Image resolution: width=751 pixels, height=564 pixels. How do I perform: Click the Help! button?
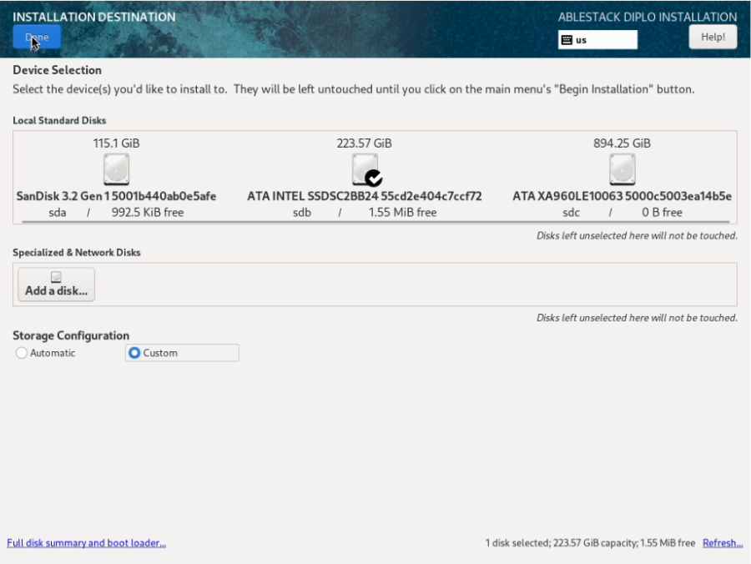(x=712, y=36)
